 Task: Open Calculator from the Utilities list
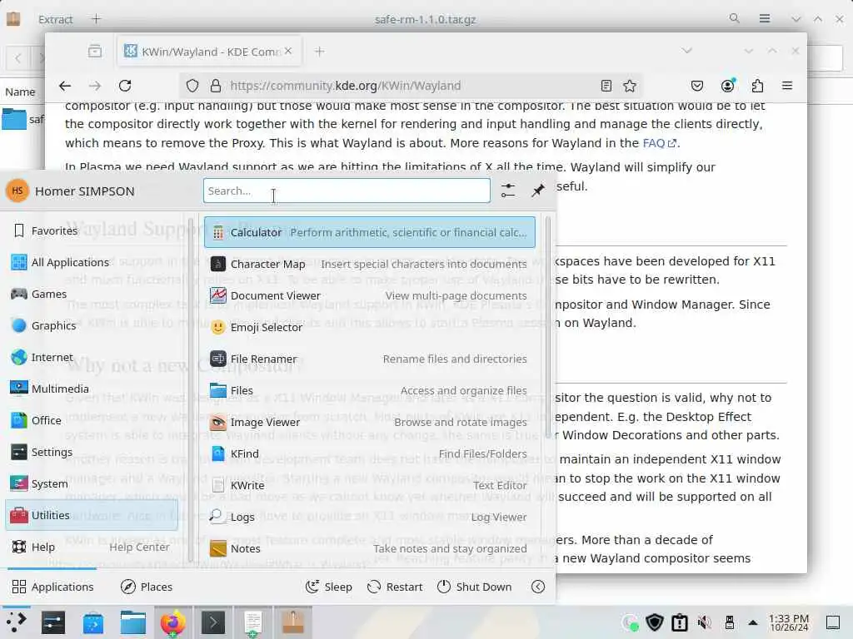click(369, 233)
